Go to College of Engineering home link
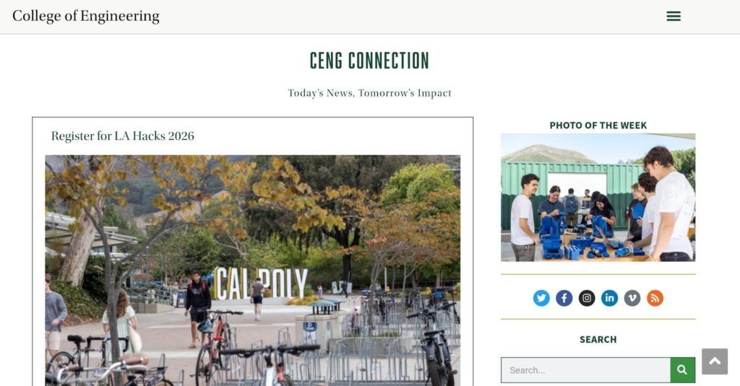740x386 pixels. pos(86,16)
